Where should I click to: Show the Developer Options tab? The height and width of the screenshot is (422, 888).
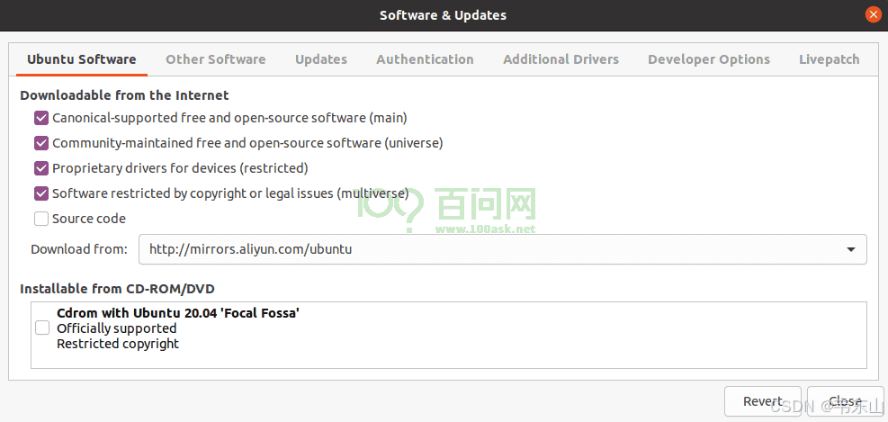tap(708, 59)
